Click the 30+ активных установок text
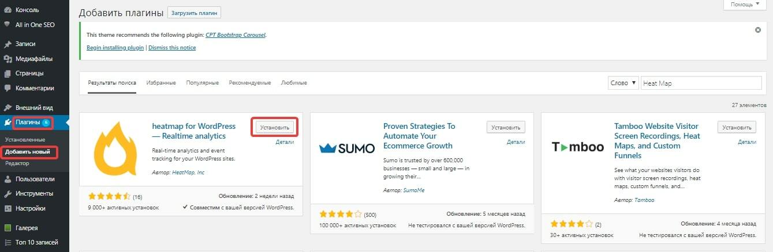773x252 pixels. [x=582, y=235]
